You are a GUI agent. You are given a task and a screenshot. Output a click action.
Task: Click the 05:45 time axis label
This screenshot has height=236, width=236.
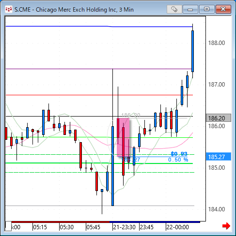pyautogui.click(x=94, y=227)
